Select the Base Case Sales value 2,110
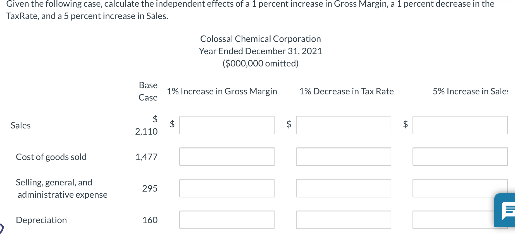The image size is (515, 234). [146, 132]
